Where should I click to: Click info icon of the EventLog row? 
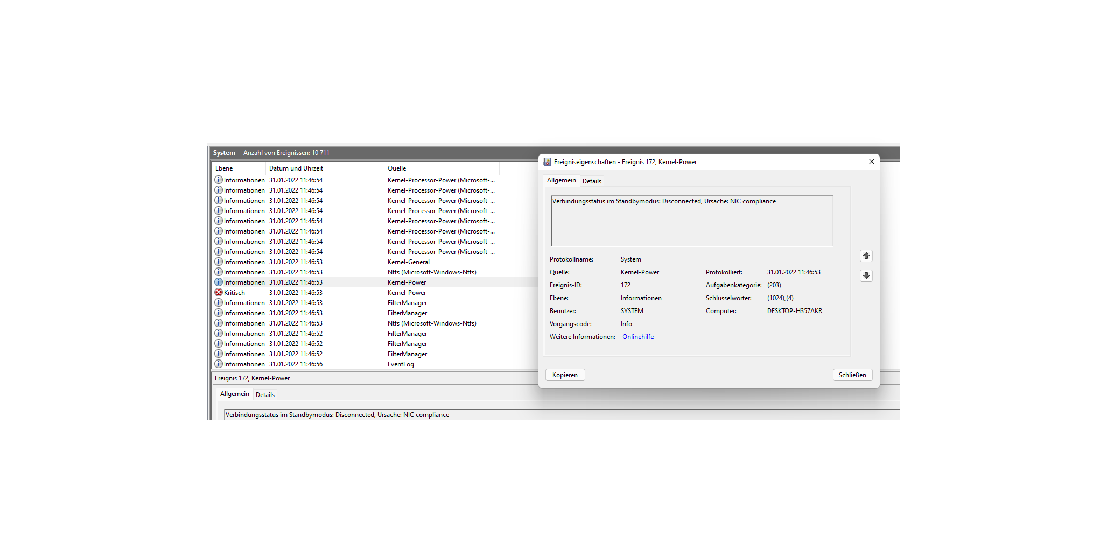coord(219,364)
